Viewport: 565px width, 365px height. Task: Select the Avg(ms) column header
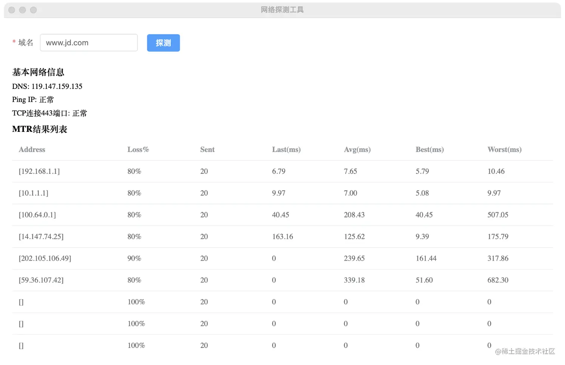tap(357, 149)
